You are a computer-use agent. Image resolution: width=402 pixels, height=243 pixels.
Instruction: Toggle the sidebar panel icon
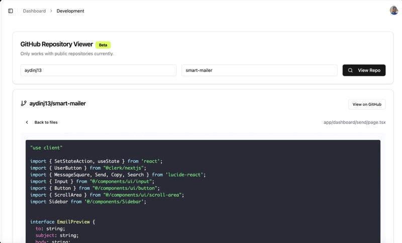point(11,11)
